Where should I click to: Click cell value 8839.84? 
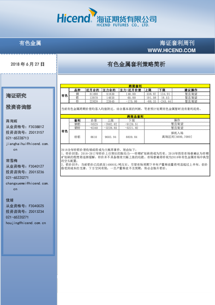(132, 137)
